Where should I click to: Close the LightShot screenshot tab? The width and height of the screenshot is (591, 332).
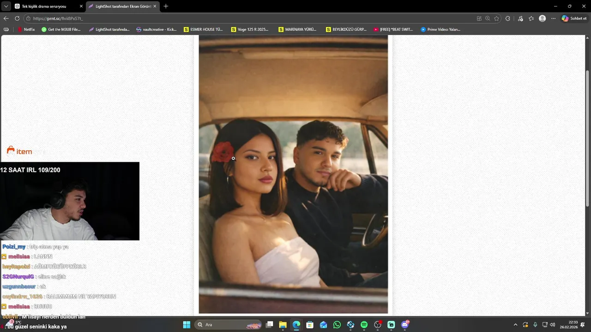155,6
